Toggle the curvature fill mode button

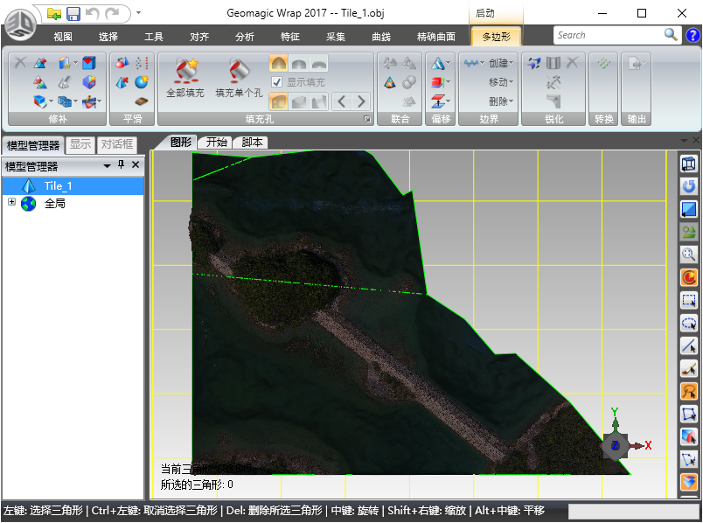[277, 64]
